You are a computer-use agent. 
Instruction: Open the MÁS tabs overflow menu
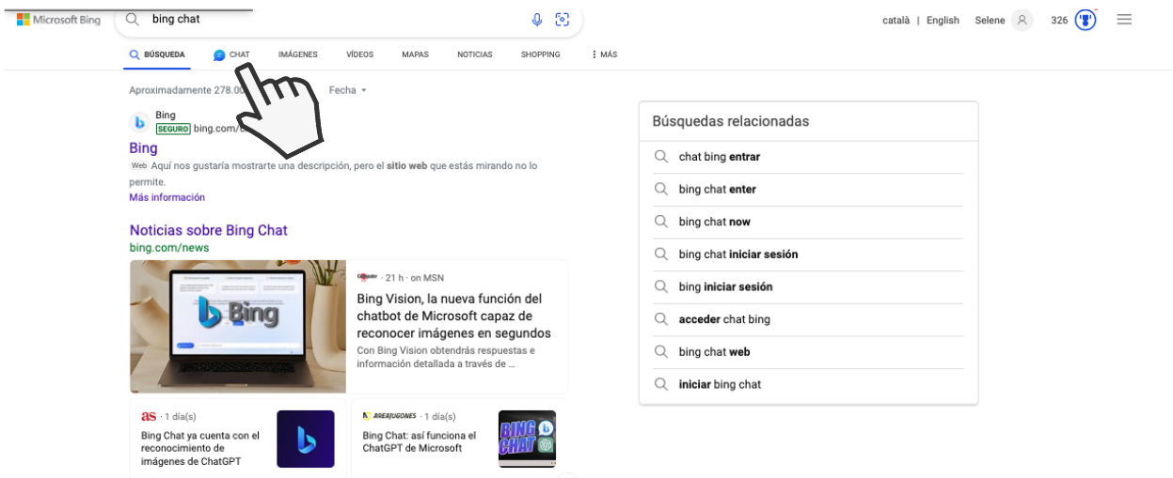[605, 54]
